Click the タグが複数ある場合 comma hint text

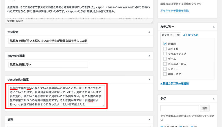click(x=187, y=118)
